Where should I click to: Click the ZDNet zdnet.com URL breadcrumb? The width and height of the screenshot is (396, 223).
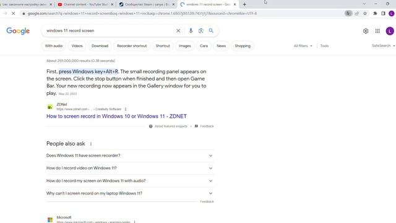click(x=89, y=109)
